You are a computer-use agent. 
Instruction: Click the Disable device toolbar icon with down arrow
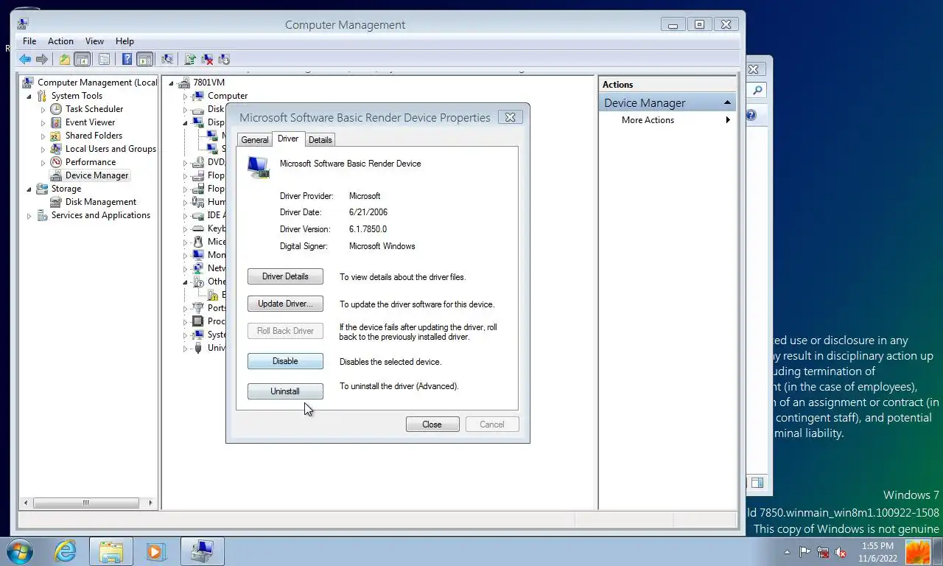click(224, 59)
